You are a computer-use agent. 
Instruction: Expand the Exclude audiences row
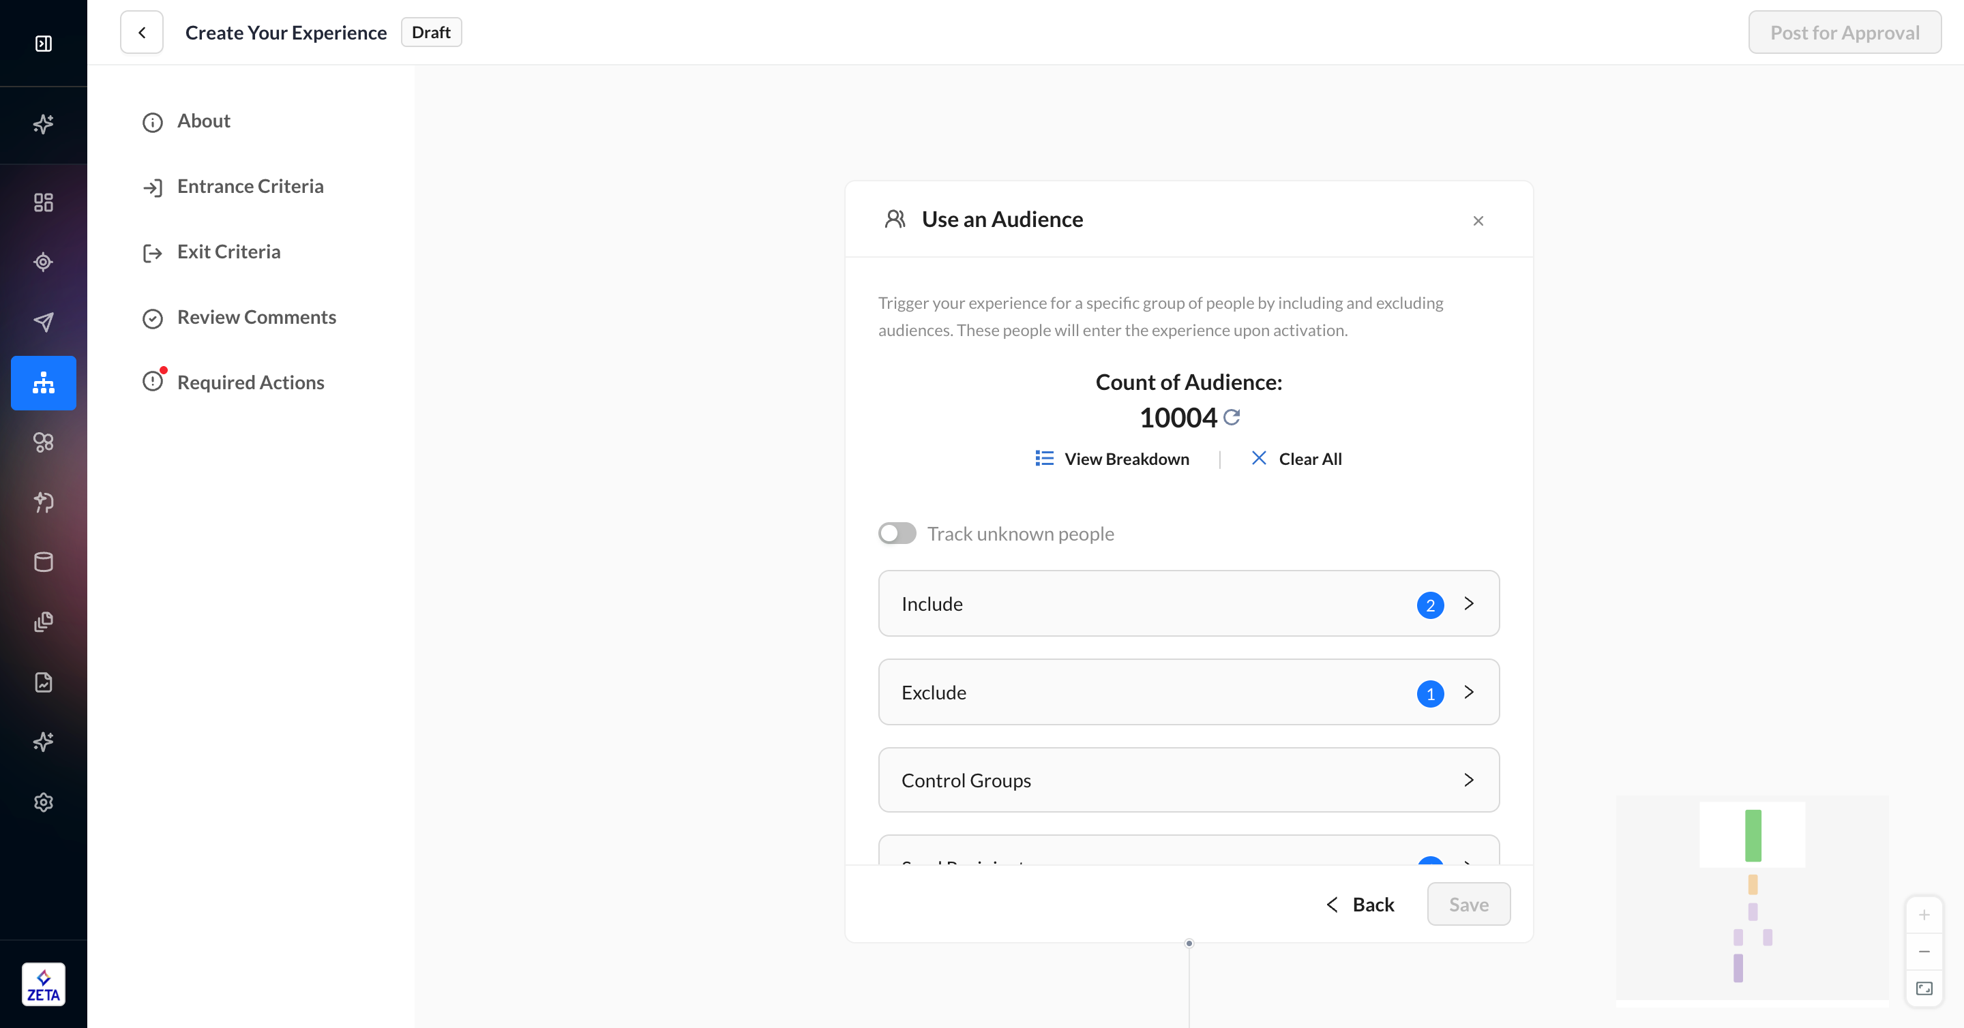[x=1188, y=692]
